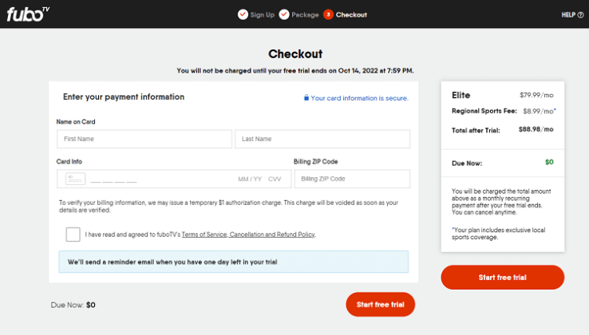Focus the First Name field
Image resolution: width=589 pixels, height=335 pixels.
pyautogui.click(x=144, y=139)
